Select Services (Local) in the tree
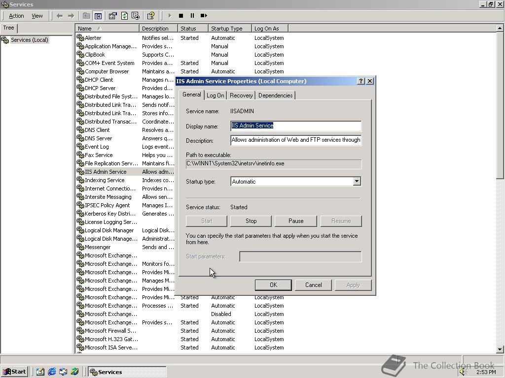This screenshot has height=378, width=505. point(29,40)
